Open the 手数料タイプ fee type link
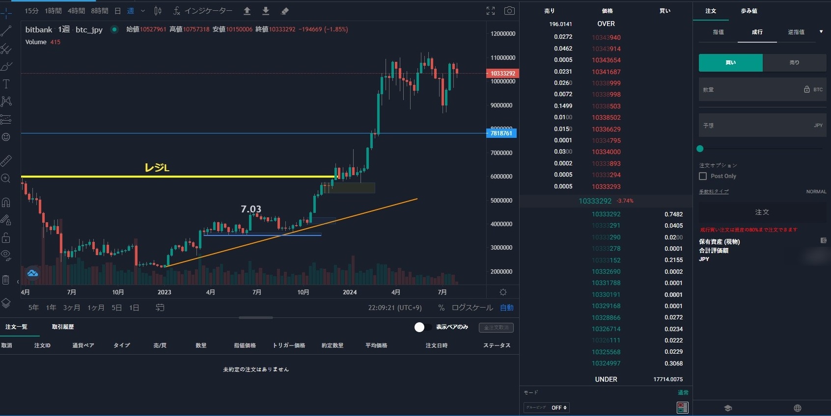This screenshot has height=416, width=831. 714,191
